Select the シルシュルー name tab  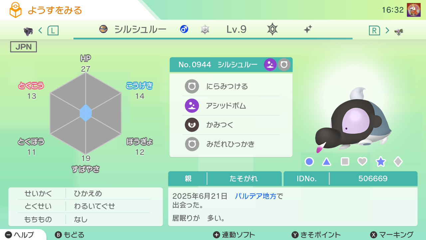(140, 29)
